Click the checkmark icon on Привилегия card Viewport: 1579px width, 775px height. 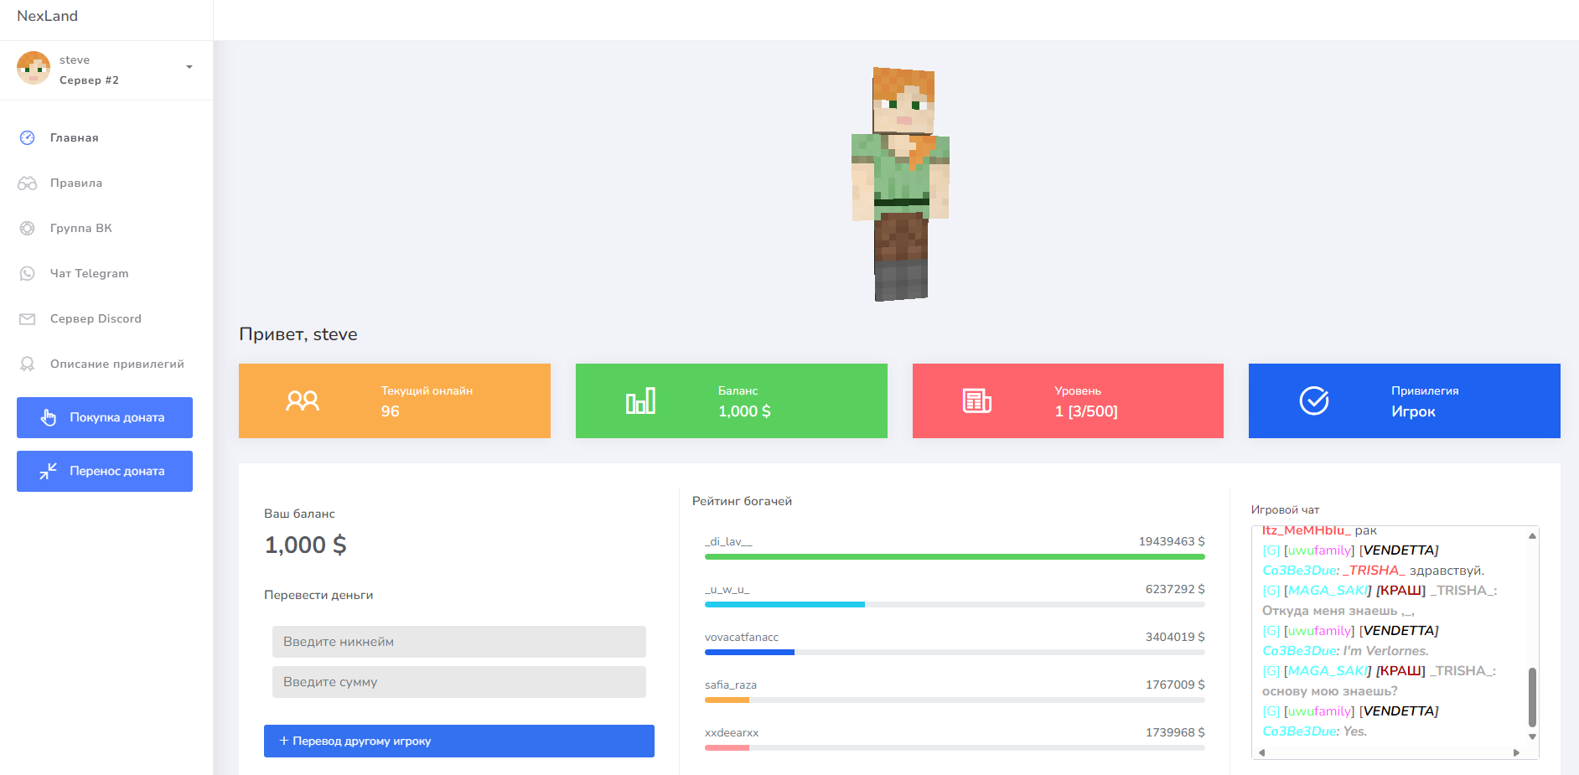point(1313,400)
